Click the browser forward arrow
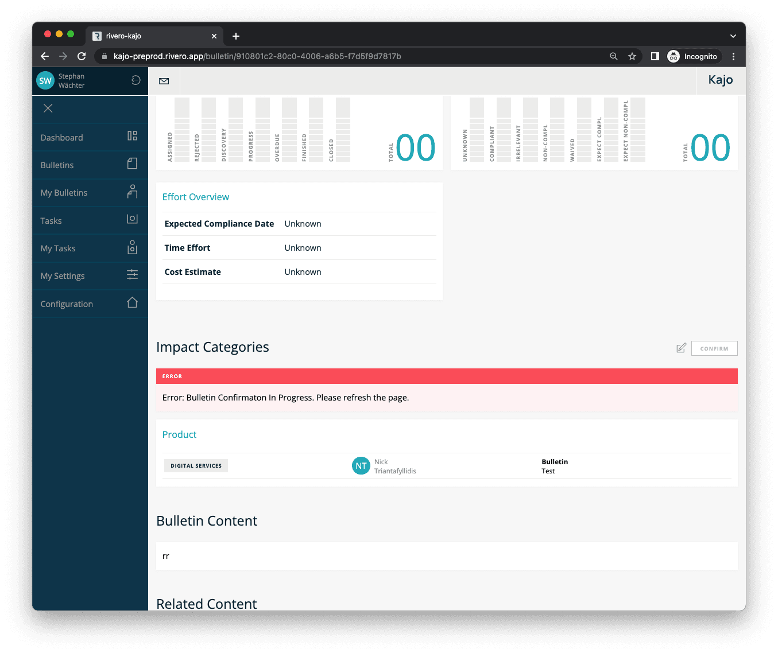The height and width of the screenshot is (653, 778). point(63,56)
